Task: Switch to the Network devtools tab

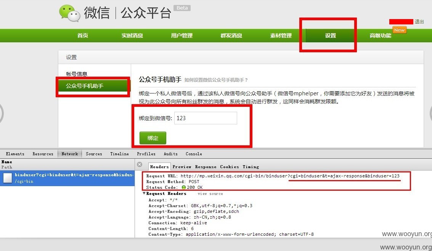Action: pyautogui.click(x=70, y=154)
